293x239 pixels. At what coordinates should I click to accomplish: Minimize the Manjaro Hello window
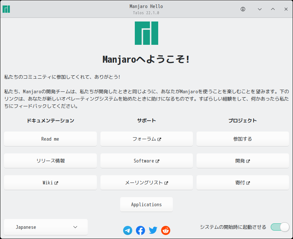point(260,9)
